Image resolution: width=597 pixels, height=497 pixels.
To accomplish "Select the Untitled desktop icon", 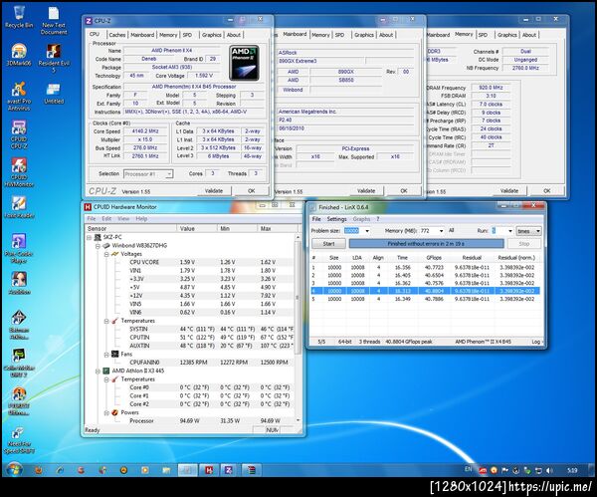I will pyautogui.click(x=54, y=94).
